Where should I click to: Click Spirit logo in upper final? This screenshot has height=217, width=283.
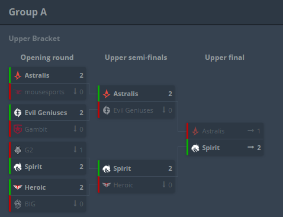[195, 148]
